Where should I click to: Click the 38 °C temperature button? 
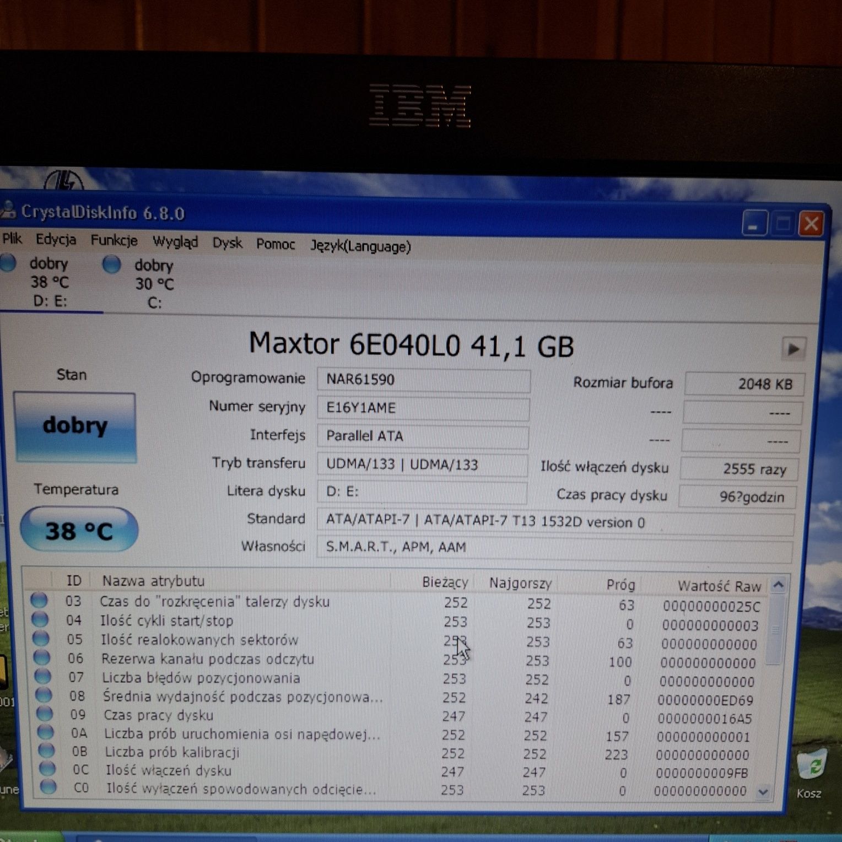coord(79,530)
